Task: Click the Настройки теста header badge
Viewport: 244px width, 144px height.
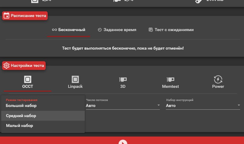Action: (24, 66)
